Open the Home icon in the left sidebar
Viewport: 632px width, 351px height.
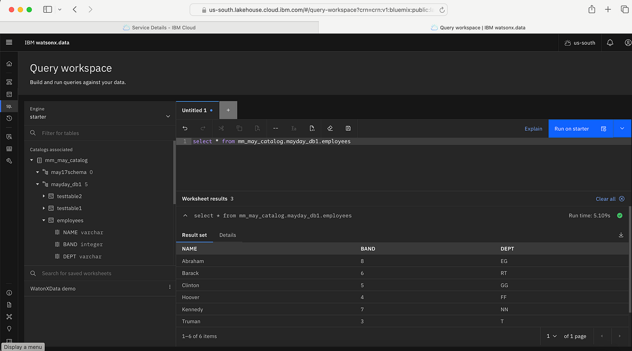9,63
